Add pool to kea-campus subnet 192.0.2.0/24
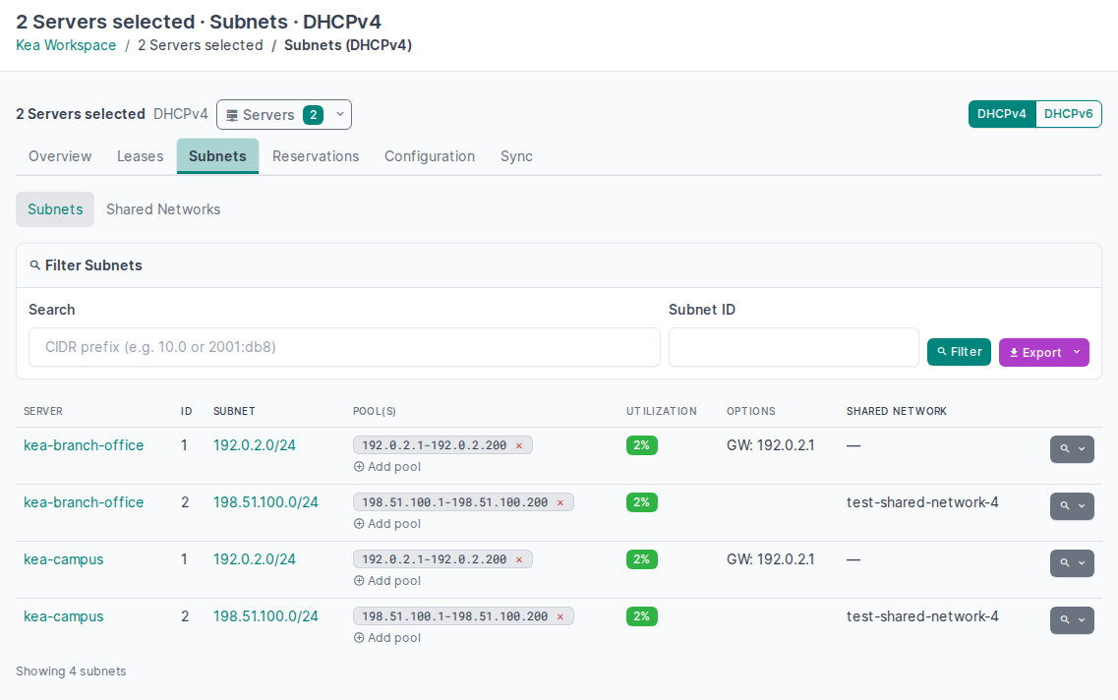 [387, 581]
